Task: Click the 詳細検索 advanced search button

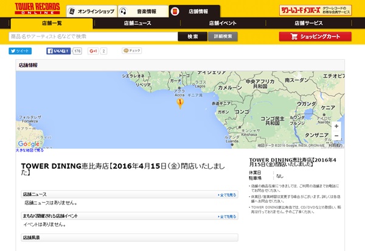Action: tap(223, 37)
